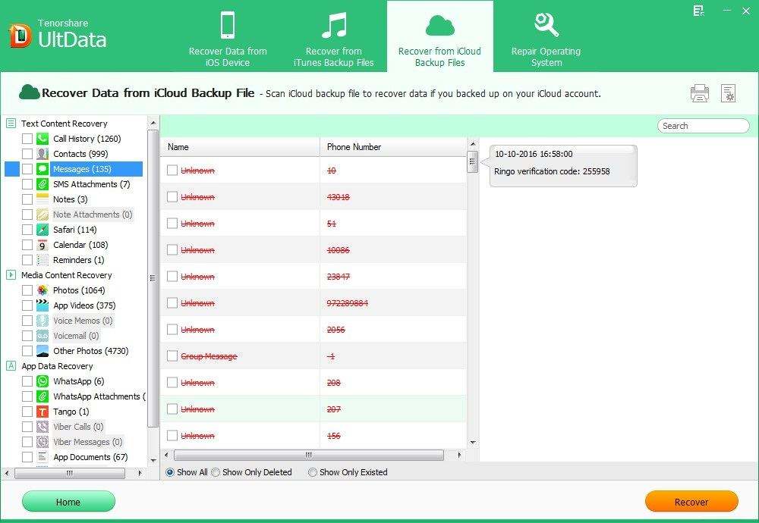Click the Safari compass icon

43,230
